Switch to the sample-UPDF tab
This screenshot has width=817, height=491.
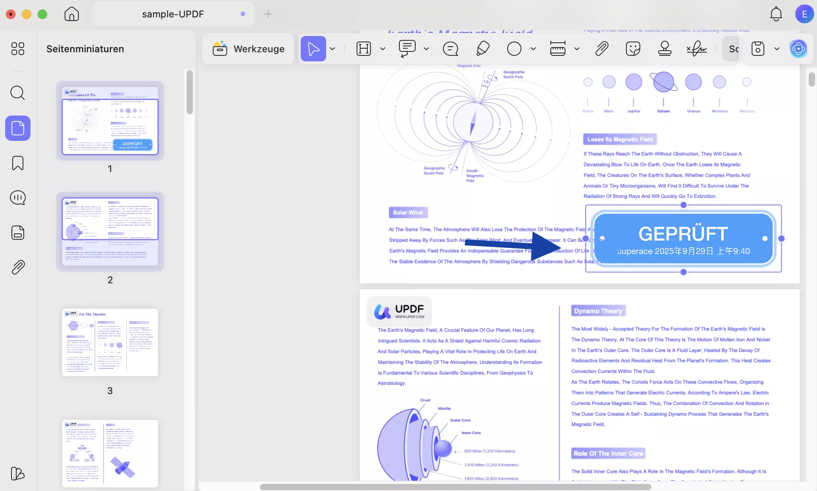click(x=173, y=14)
